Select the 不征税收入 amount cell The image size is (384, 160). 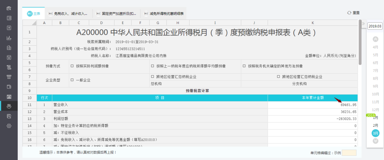[313, 133]
